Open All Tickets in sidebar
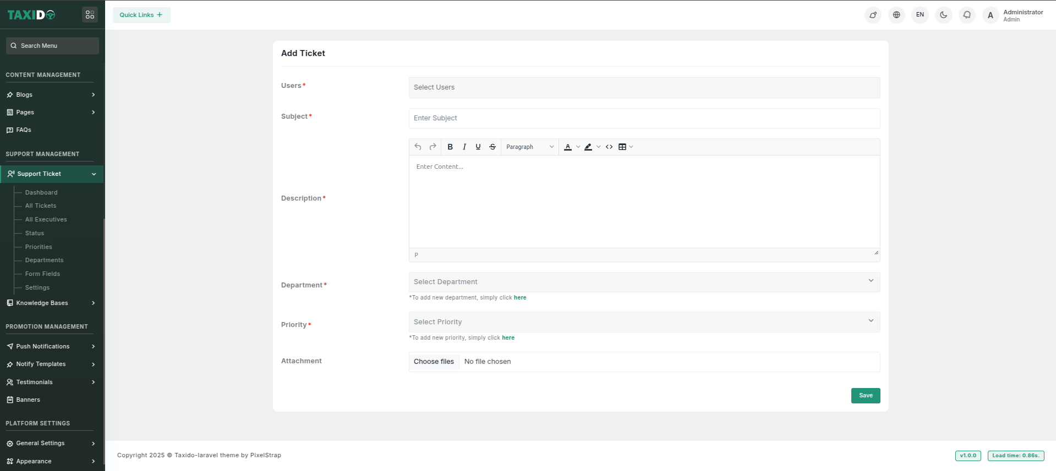The height and width of the screenshot is (471, 1056). click(x=41, y=206)
